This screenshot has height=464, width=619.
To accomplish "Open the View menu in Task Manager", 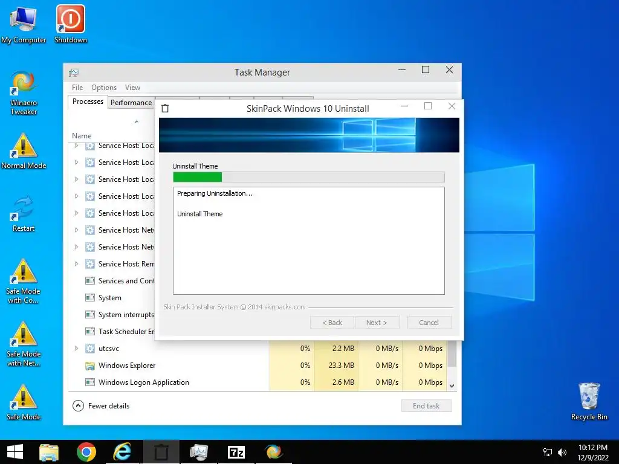I will pyautogui.click(x=132, y=88).
